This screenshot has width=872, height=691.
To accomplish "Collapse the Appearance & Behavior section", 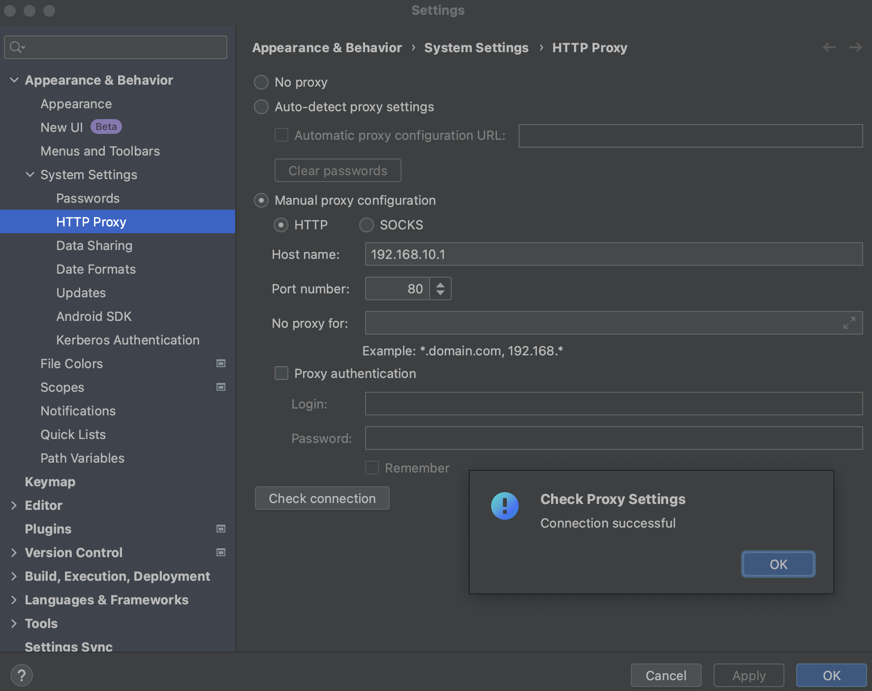I will pos(14,80).
